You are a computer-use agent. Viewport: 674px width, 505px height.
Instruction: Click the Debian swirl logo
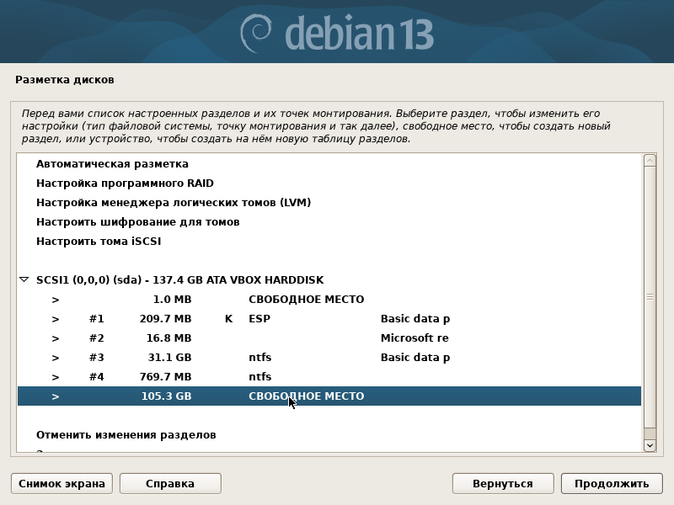tap(256, 34)
